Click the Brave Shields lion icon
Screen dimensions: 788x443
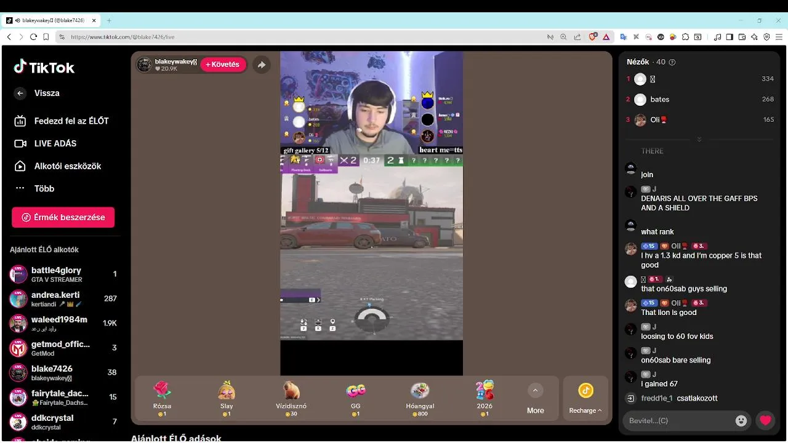pos(593,37)
